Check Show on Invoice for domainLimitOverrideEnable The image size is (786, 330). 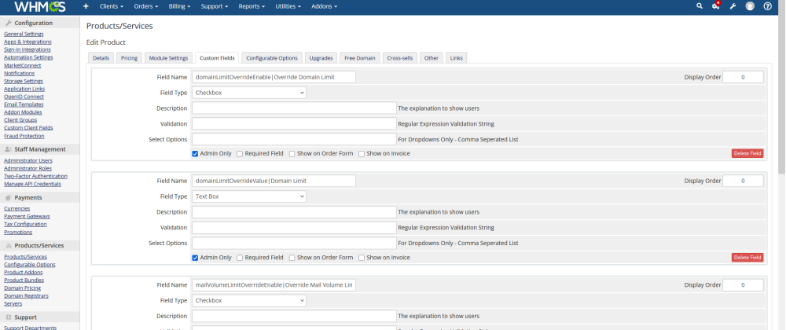tap(362, 154)
